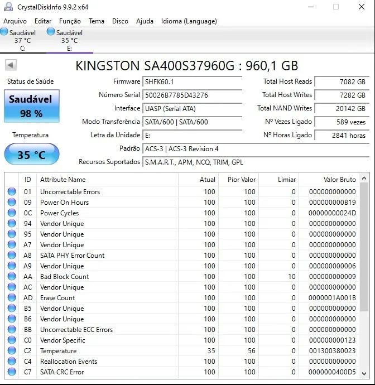Screen dimensions: 375x385
Task: Click the blue status orb for drive C:
Action: 4,32
